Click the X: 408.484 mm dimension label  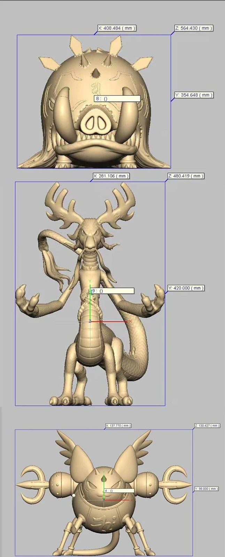117,28
